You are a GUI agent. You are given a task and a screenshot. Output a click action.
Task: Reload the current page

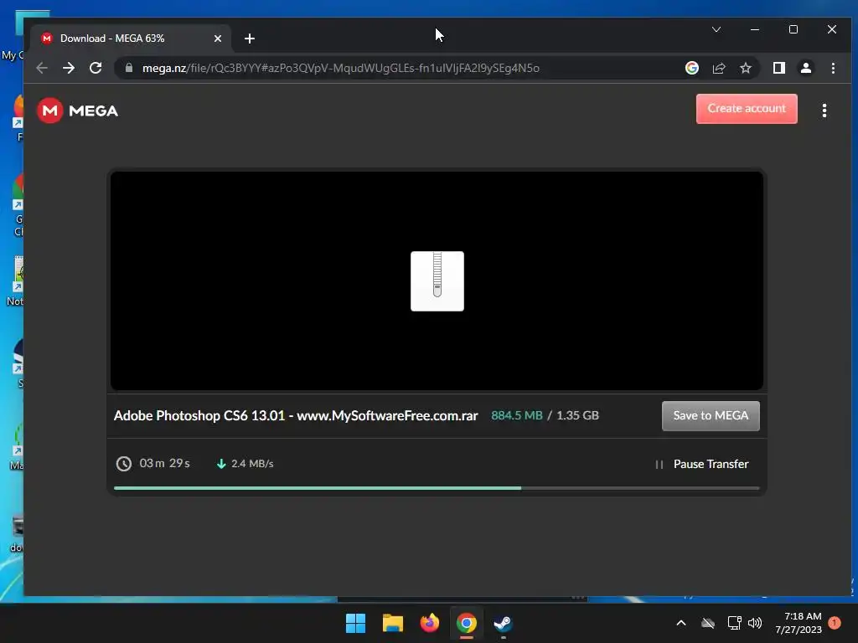(x=96, y=68)
